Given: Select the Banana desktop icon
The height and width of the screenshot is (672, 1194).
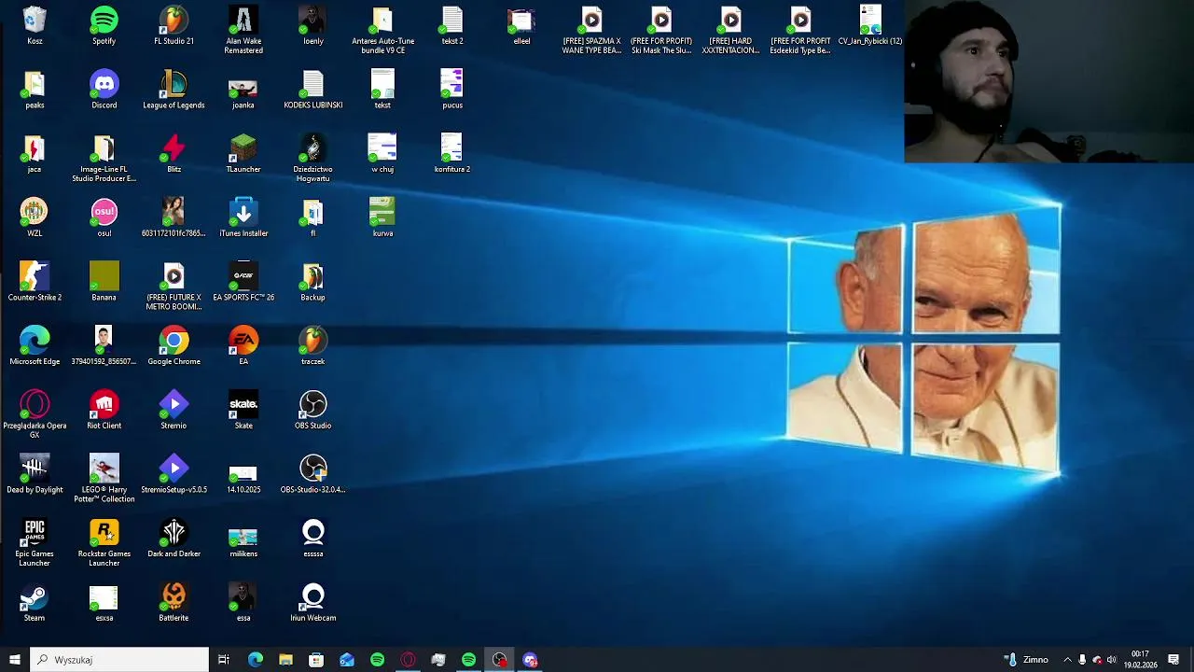Looking at the screenshot, I should [104, 282].
